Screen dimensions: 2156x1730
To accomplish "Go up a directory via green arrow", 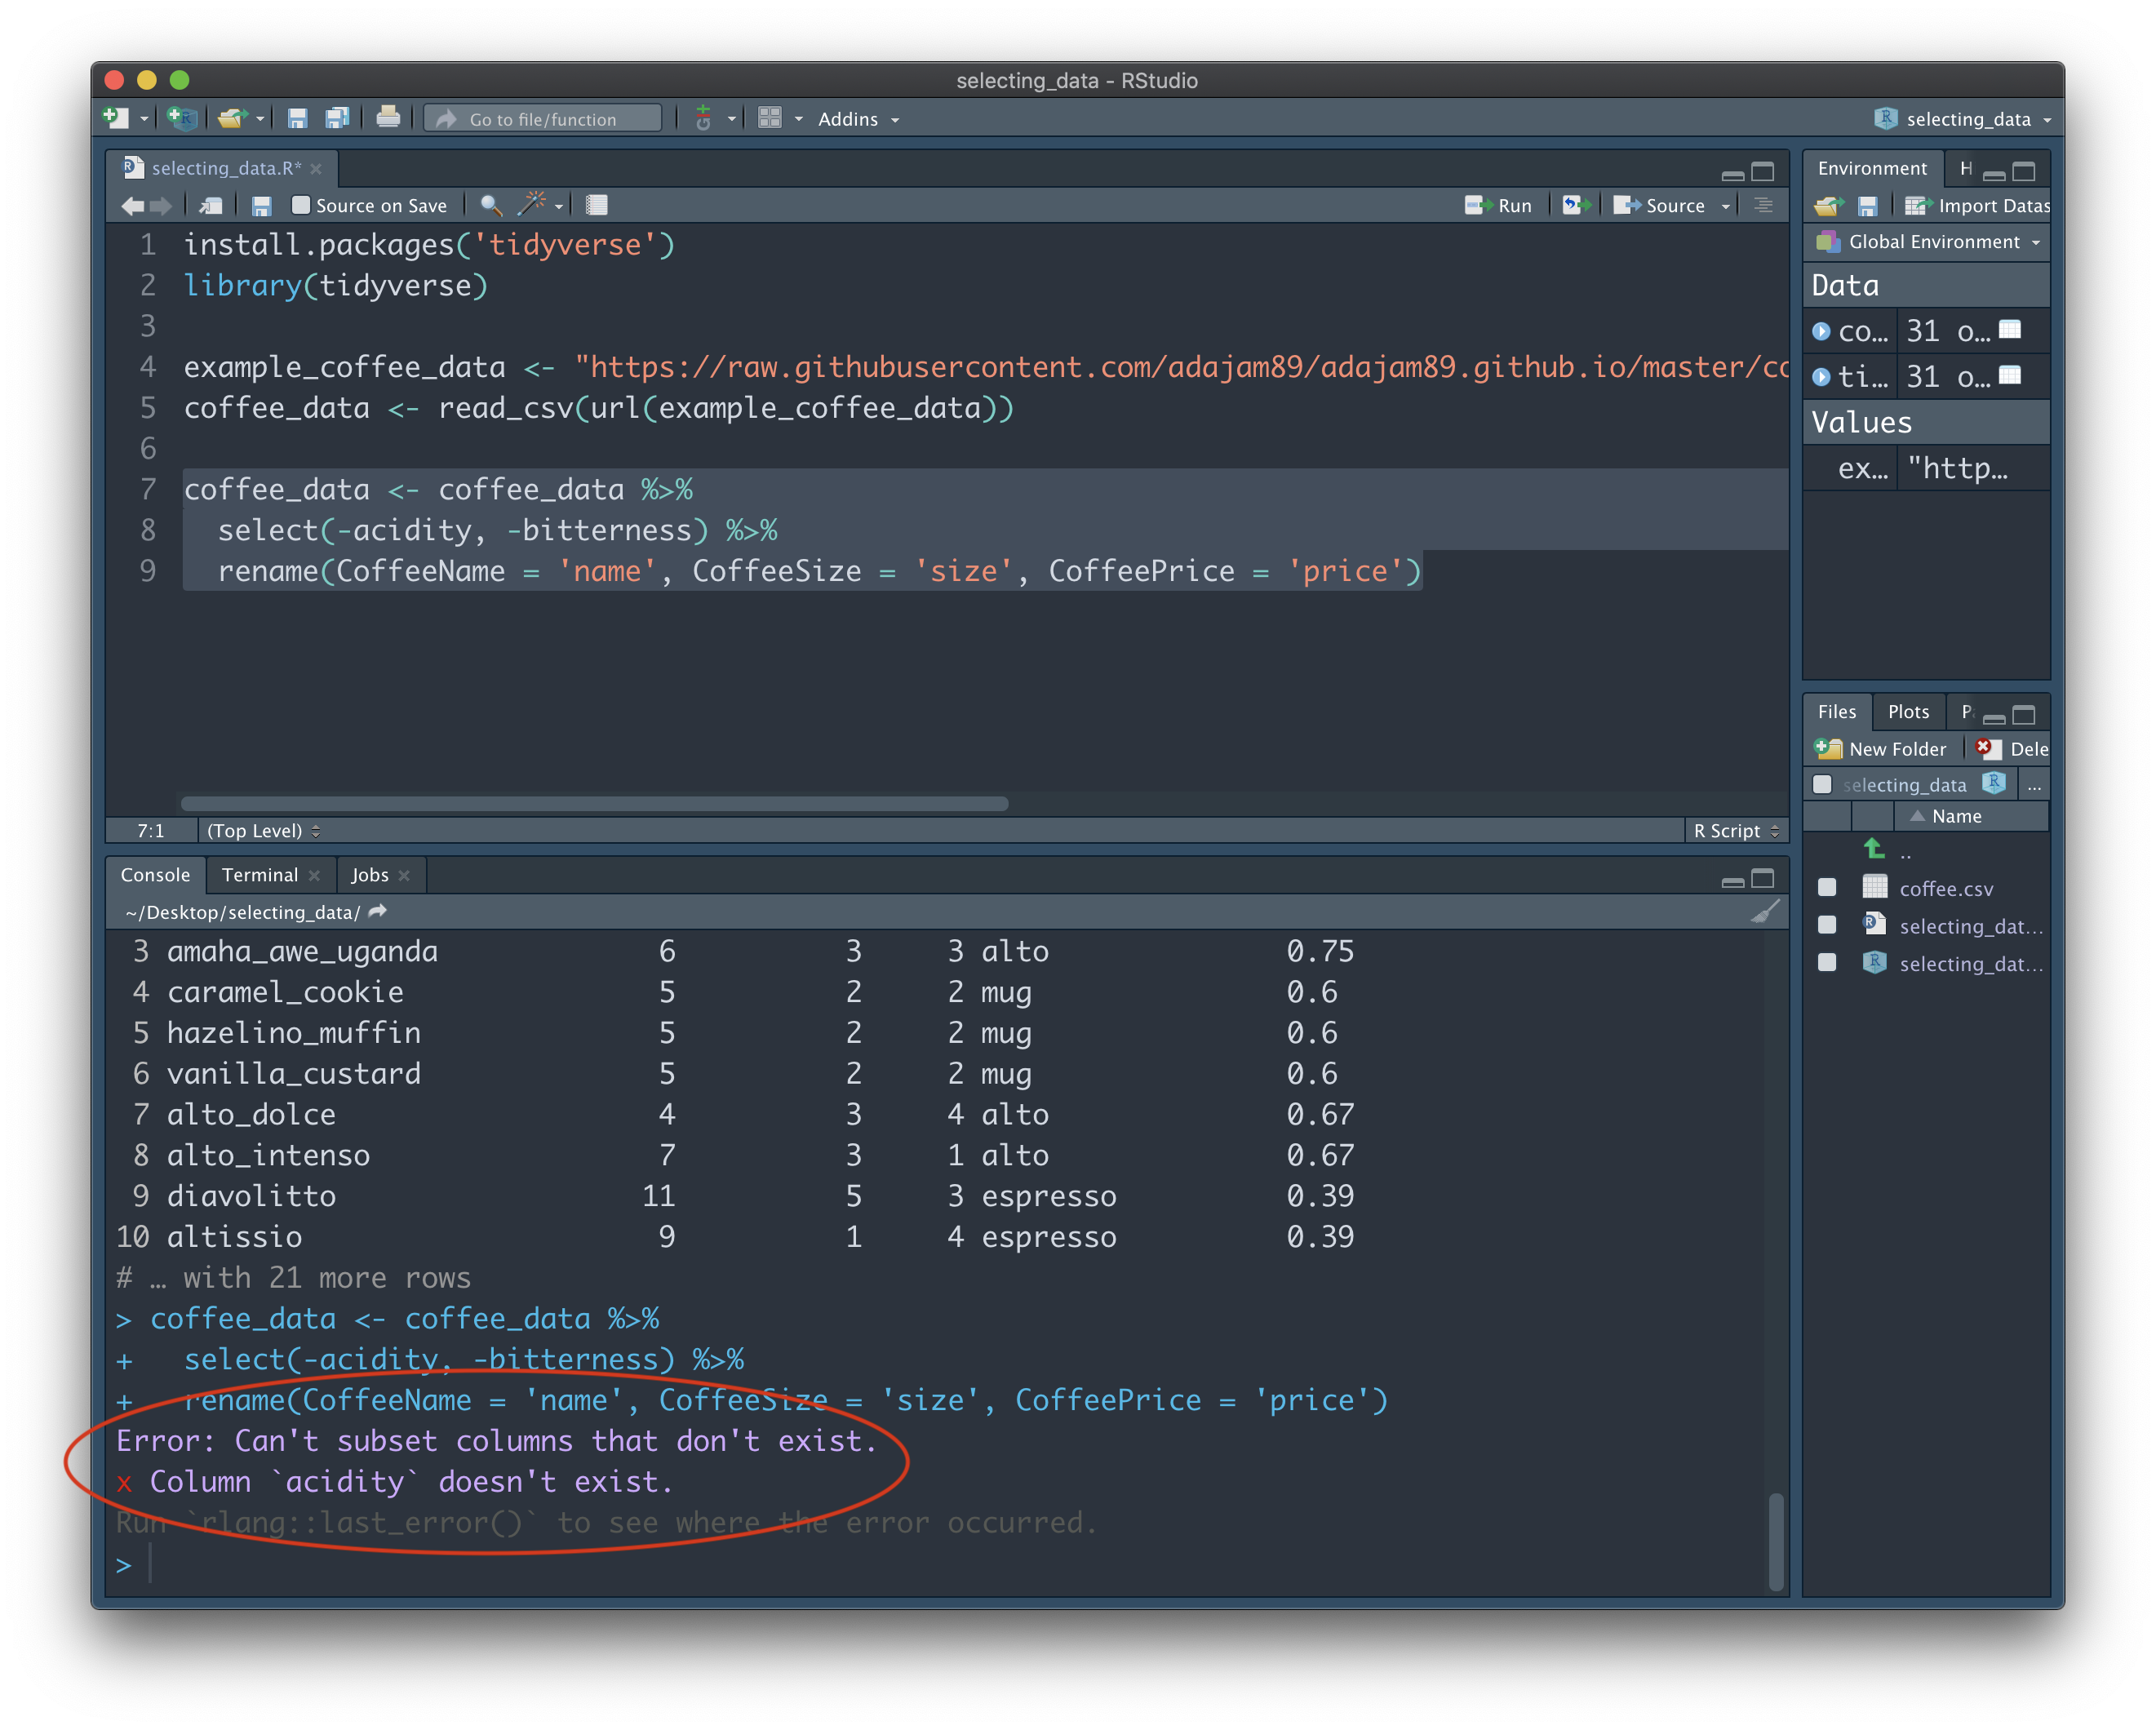I will 1874,849.
